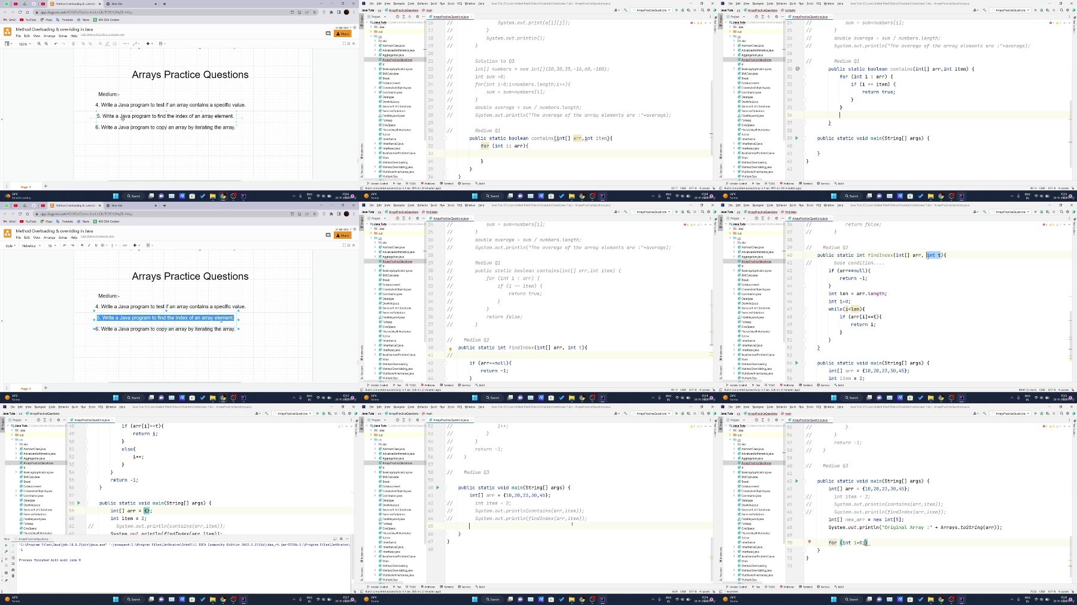
Task: Toggle Bold in draw.io text formatting toolbar
Action: point(82,245)
